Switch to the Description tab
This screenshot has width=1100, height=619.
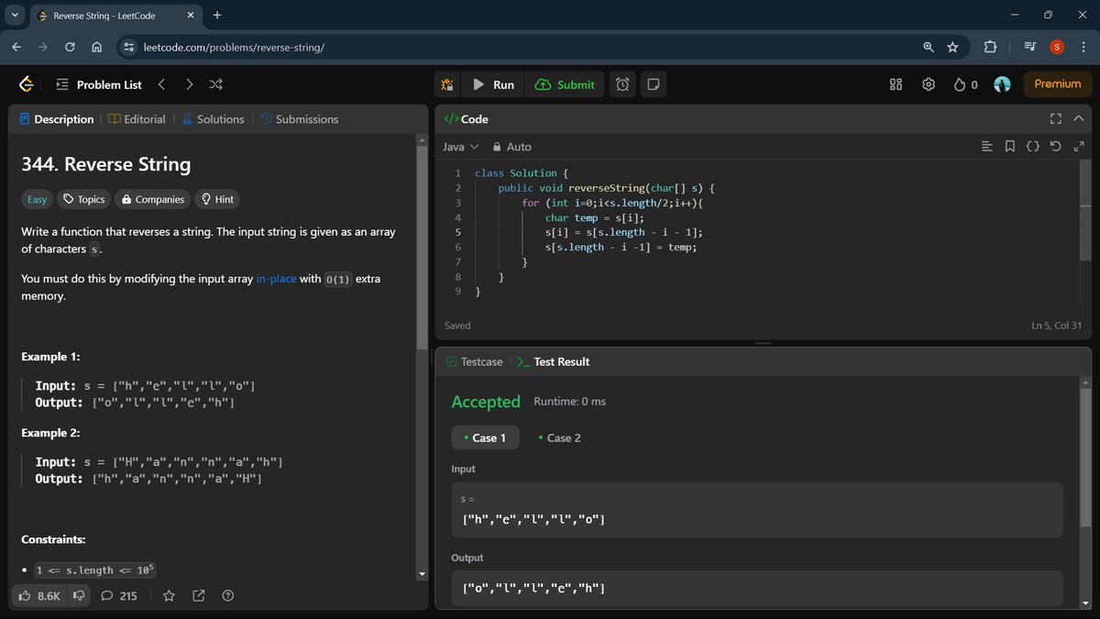point(56,119)
